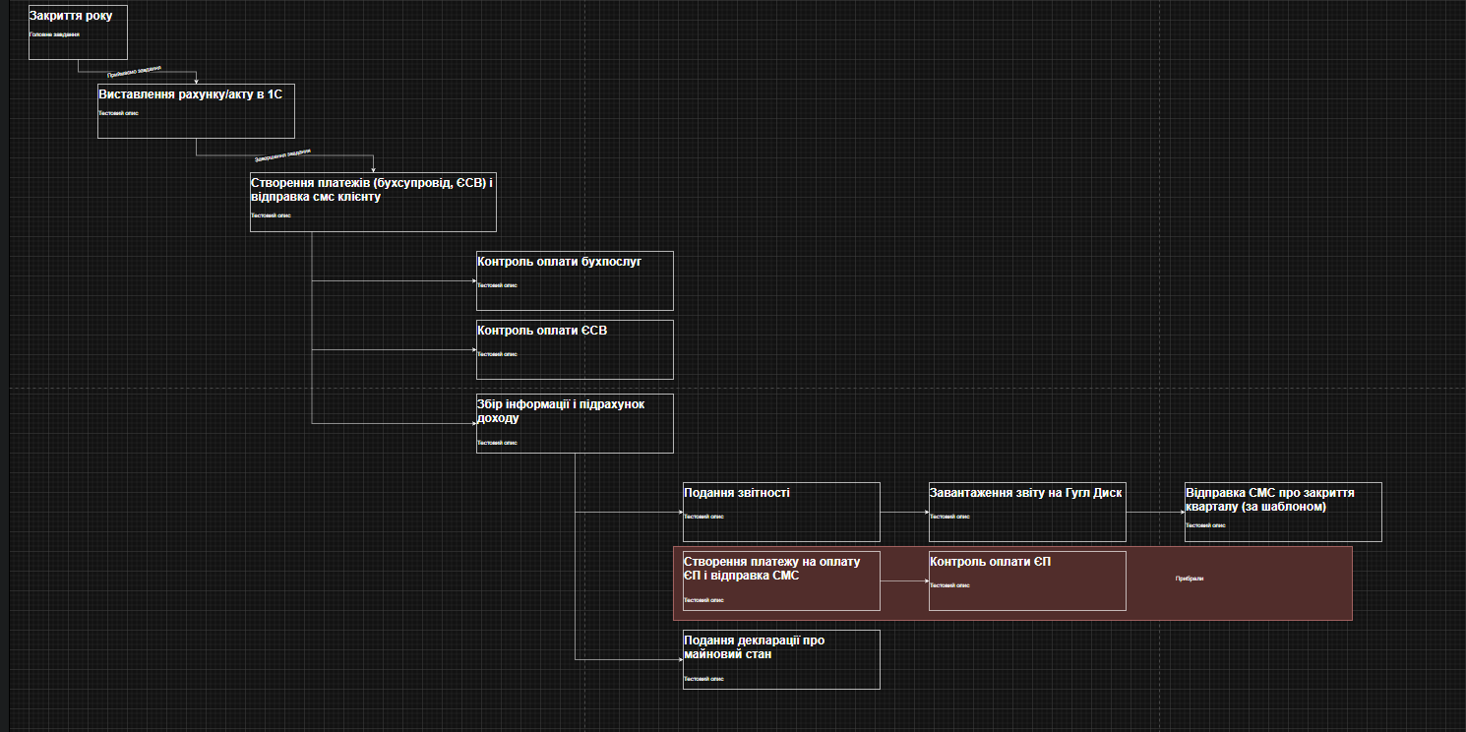The image size is (1466, 732).
Task: Select the "Приймаємо завдання" connector label
Action: tap(135, 71)
